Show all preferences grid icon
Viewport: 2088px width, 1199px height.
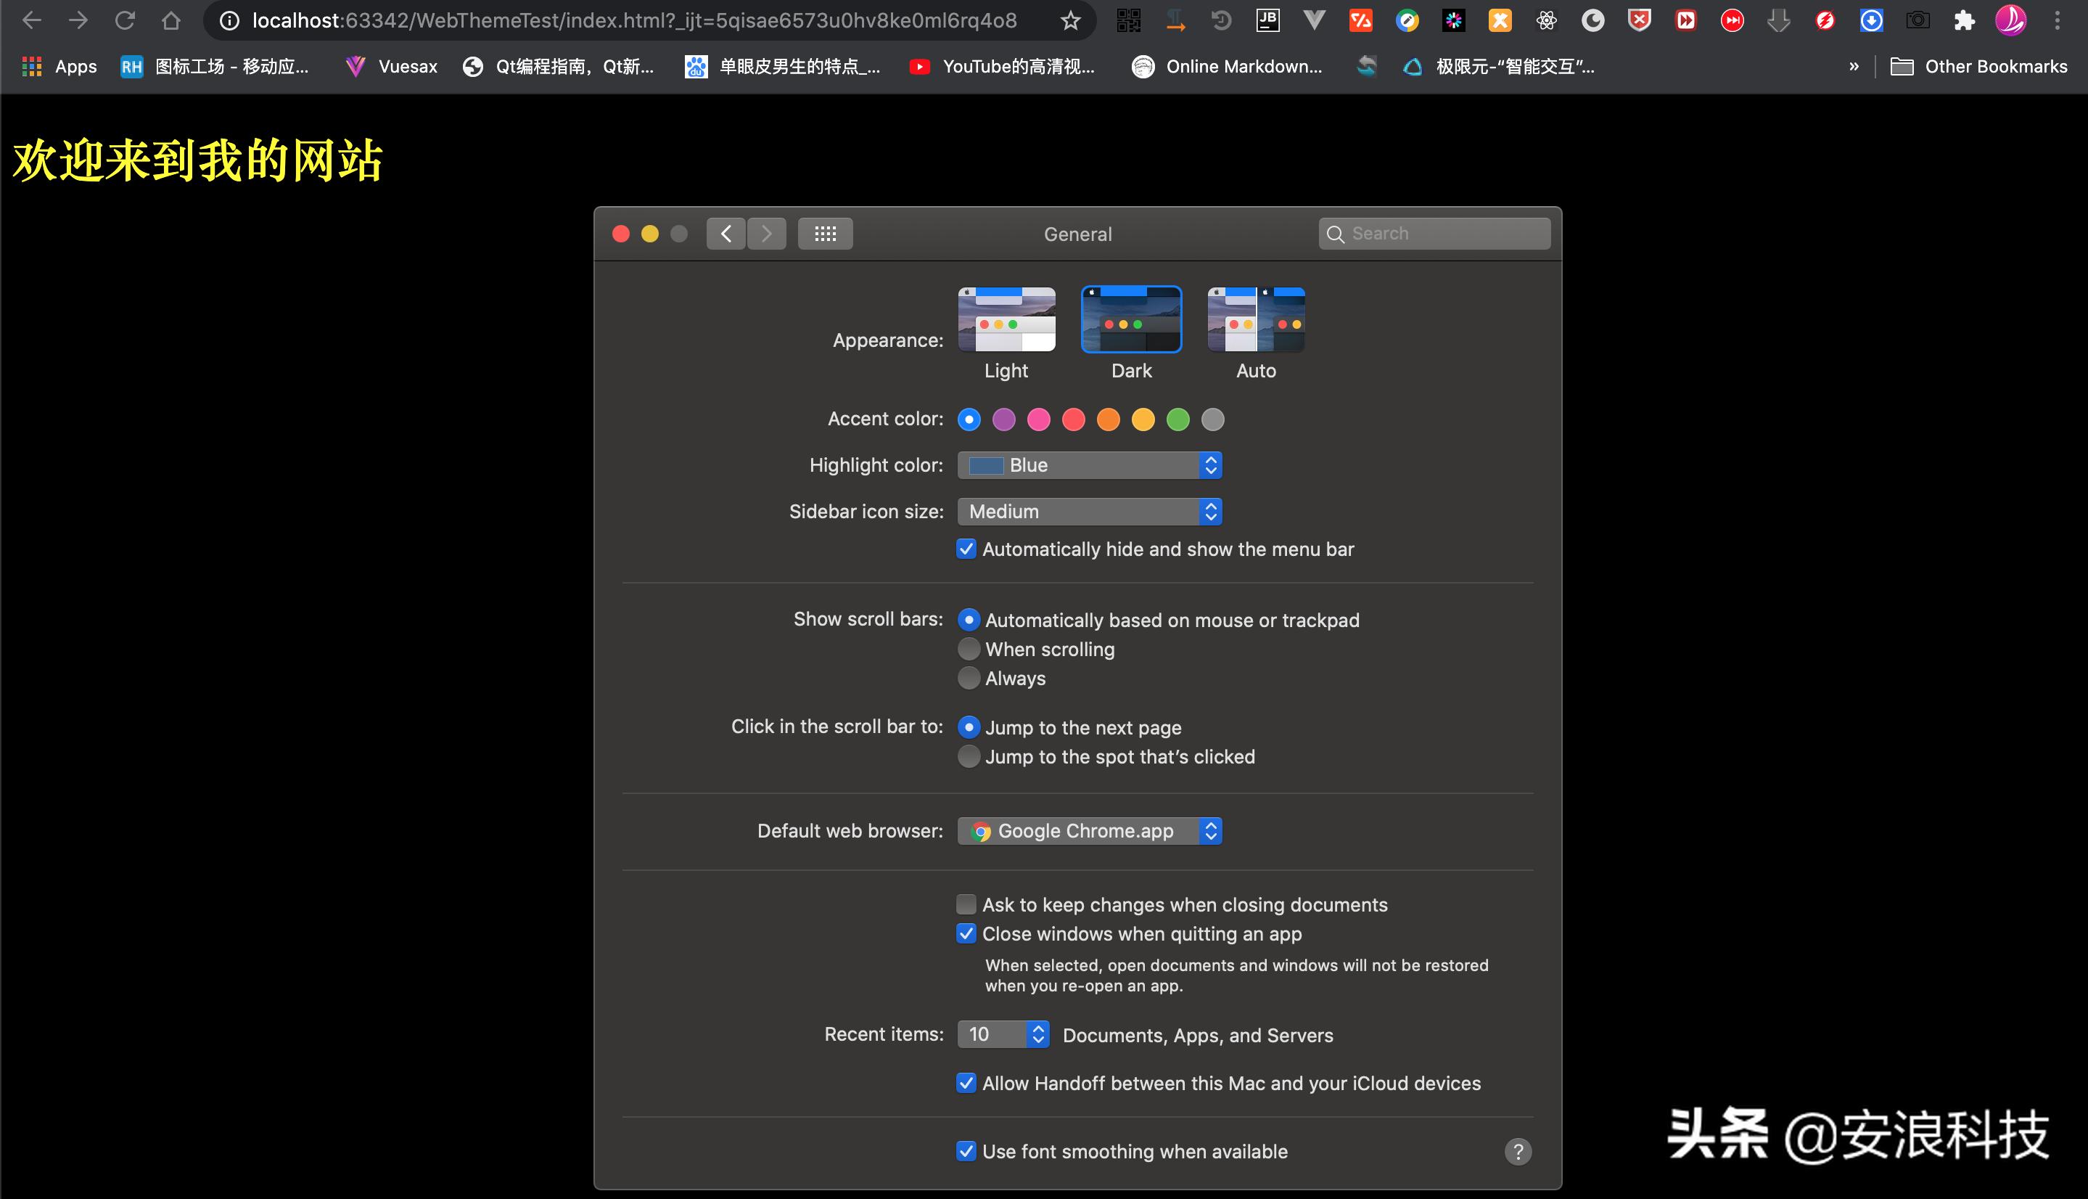tap(825, 234)
